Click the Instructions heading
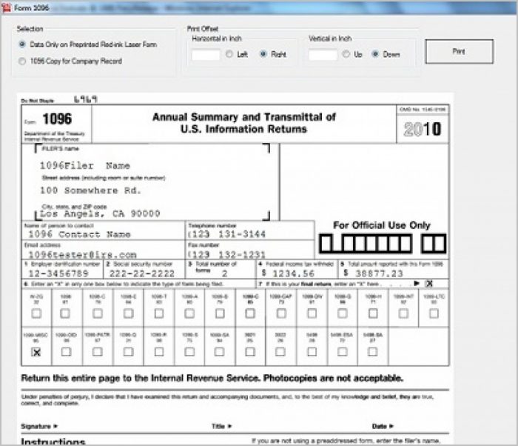This screenshot has width=518, height=446. click(53, 442)
